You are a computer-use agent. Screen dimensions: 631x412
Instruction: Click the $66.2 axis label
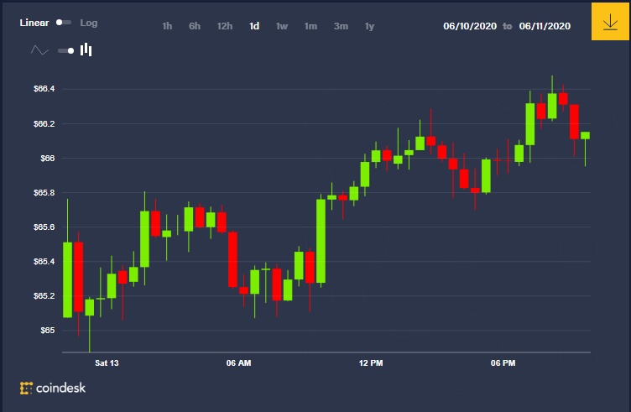[44, 124]
